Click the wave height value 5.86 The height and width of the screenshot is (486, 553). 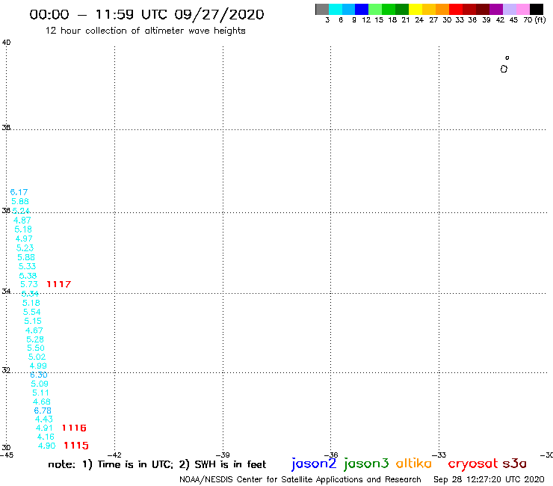pos(20,202)
